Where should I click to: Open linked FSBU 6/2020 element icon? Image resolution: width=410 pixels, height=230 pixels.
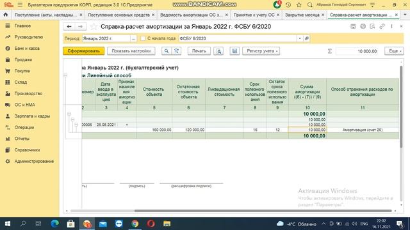307,38
